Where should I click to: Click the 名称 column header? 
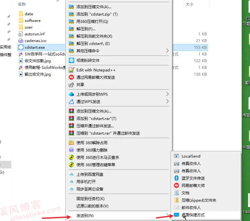22,4
